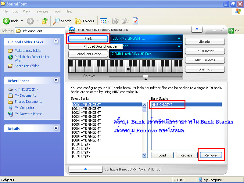The width and height of the screenshot is (244, 183).
Task: Open the Views dropdown arrow
Action: point(109,21)
